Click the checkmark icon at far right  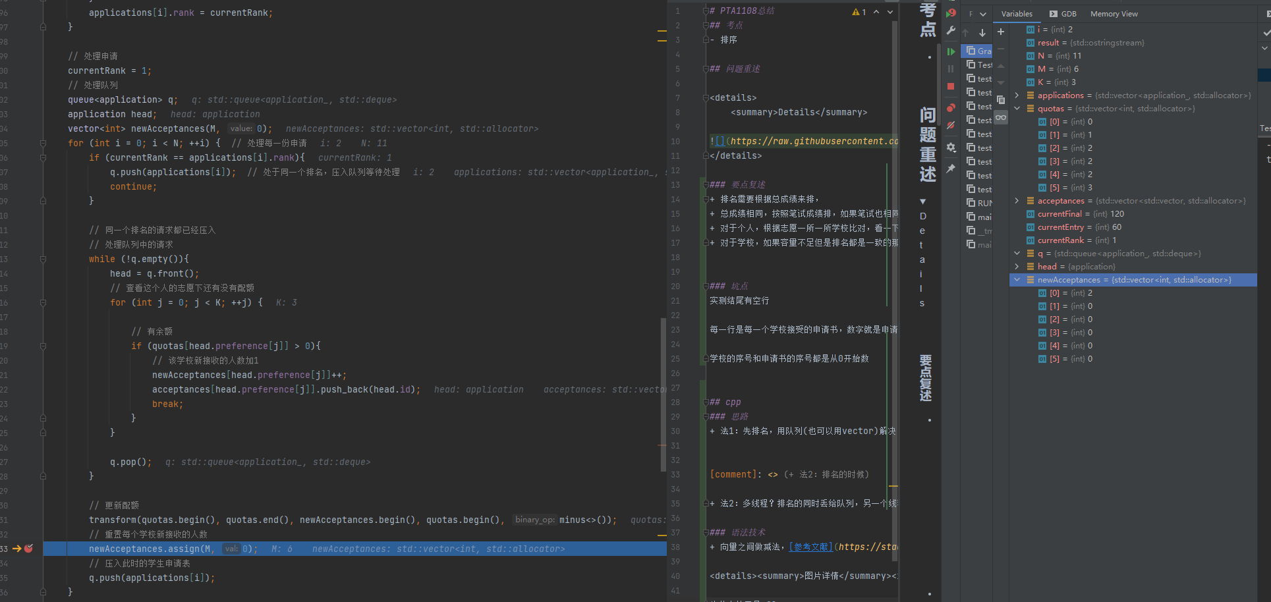point(1266,32)
